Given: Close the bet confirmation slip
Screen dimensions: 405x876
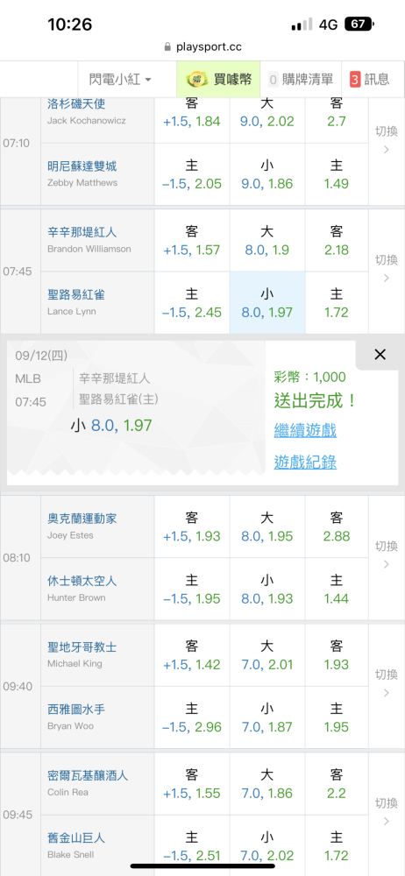Looking at the screenshot, I should tap(380, 354).
